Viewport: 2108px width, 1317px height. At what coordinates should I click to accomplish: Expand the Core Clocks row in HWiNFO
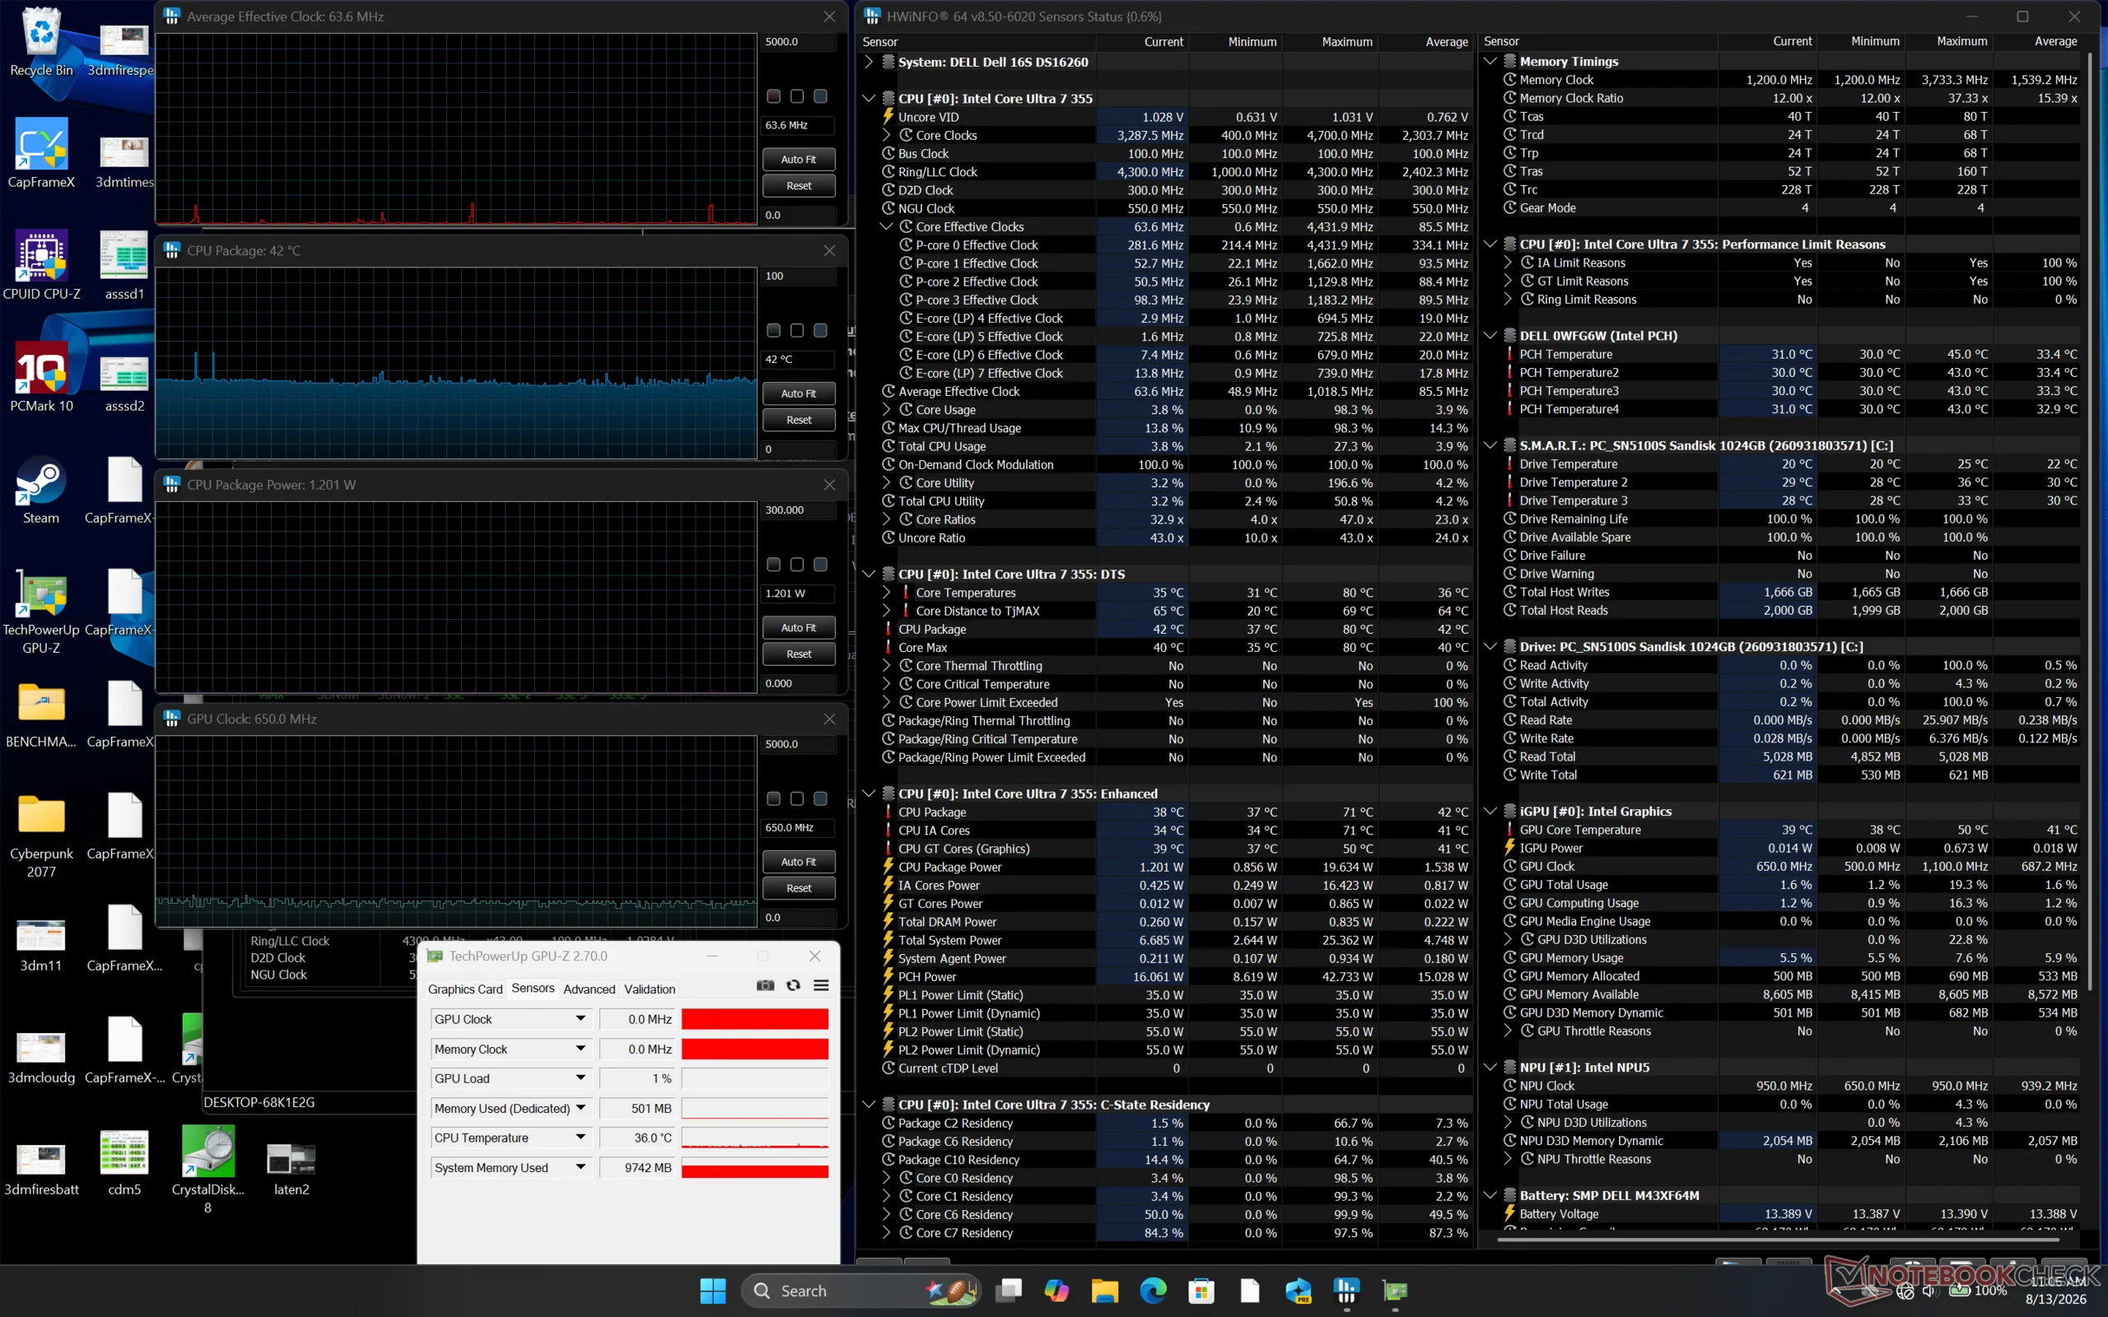pos(886,135)
